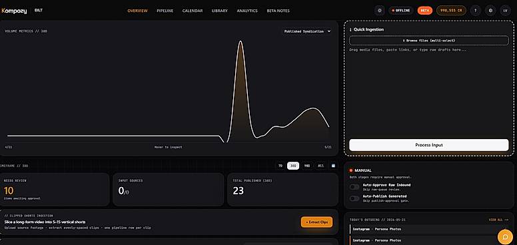Click the peak of the volume chart

point(241,41)
